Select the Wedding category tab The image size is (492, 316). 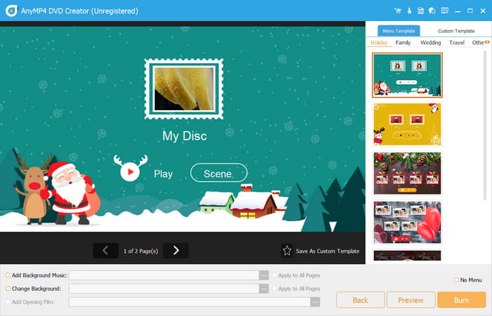coord(430,43)
